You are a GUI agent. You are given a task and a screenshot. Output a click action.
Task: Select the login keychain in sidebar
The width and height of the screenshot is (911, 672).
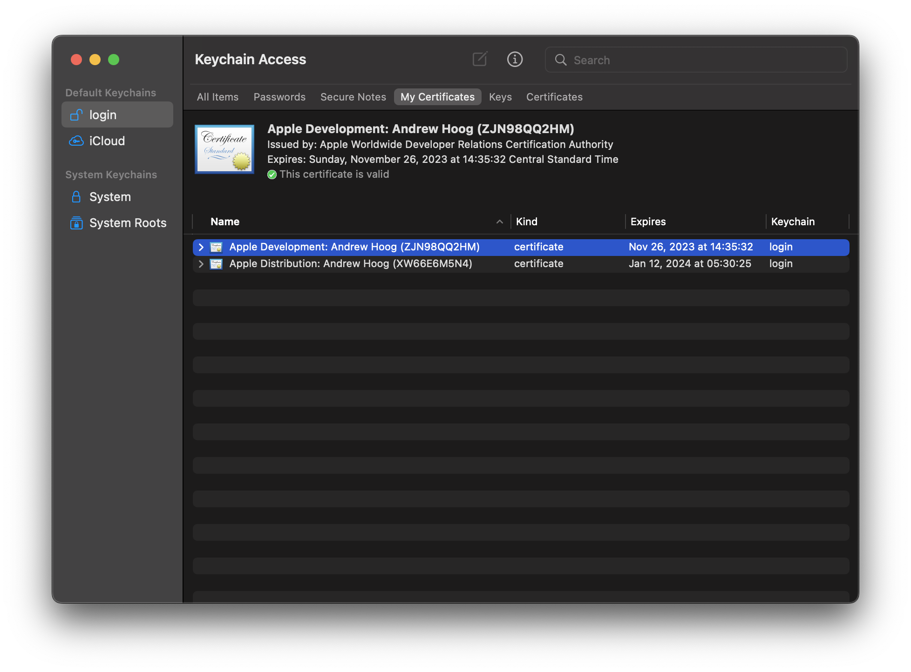point(117,115)
